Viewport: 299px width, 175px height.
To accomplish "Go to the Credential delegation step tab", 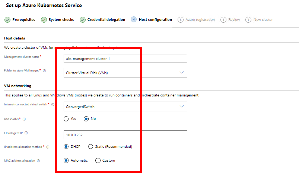I will point(102,20).
